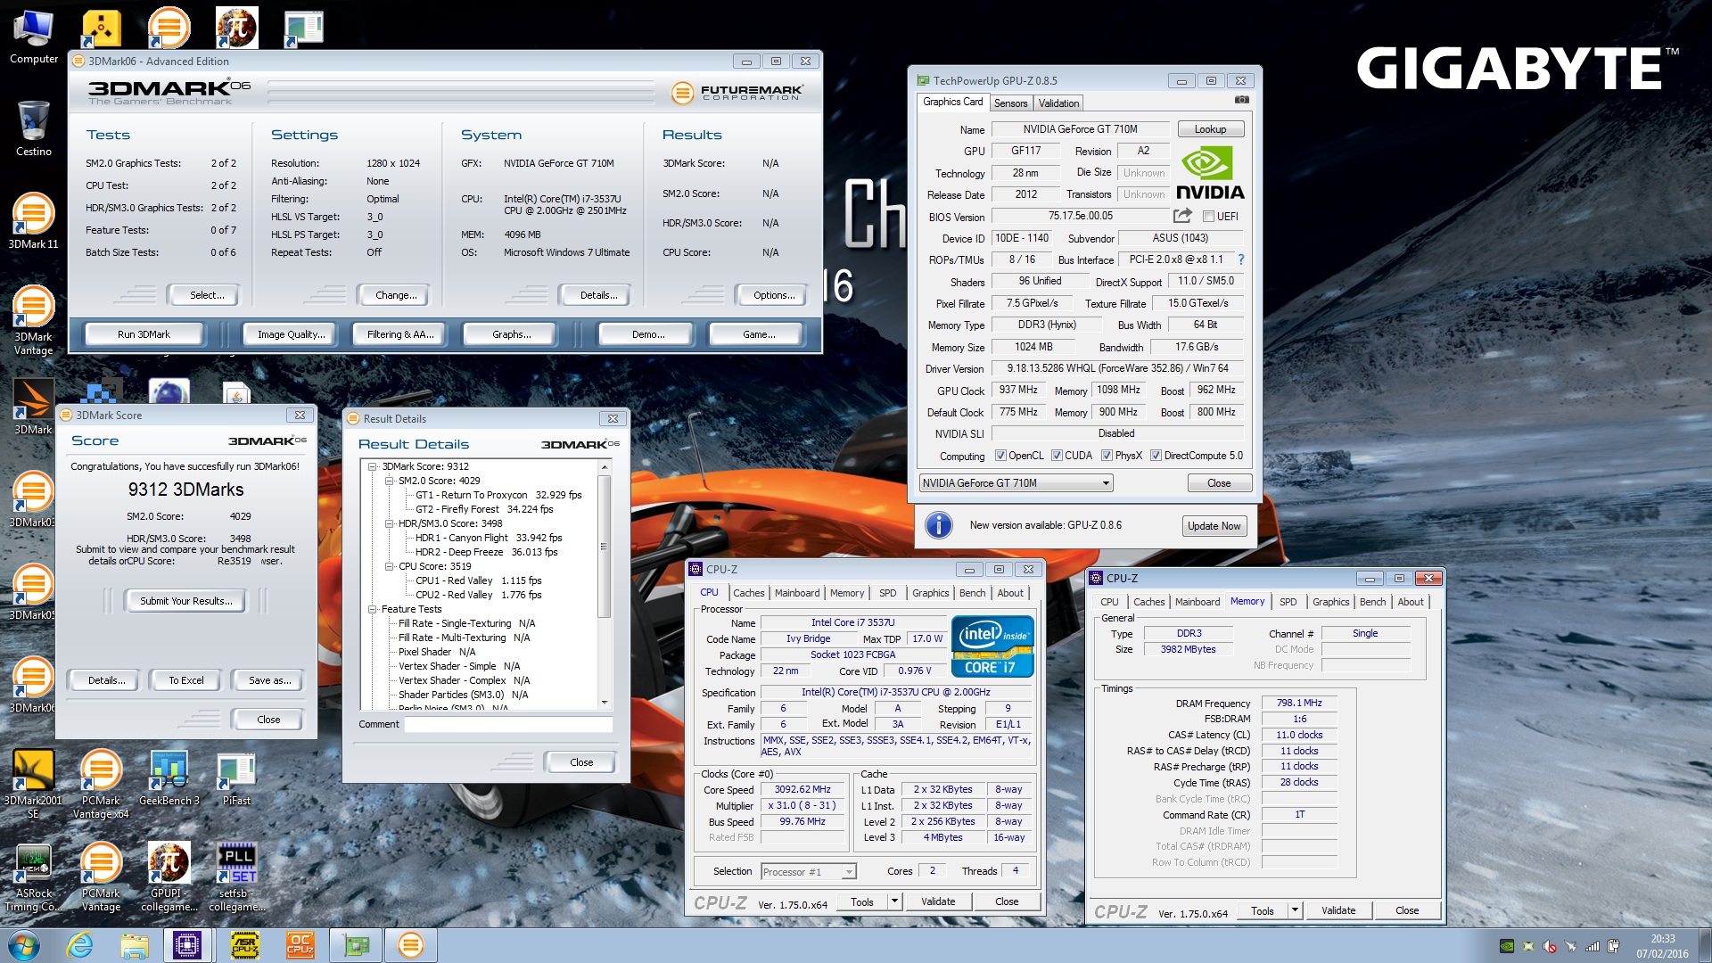1712x963 pixels.
Task: Click the muted volume tray icon
Action: coord(1550,946)
